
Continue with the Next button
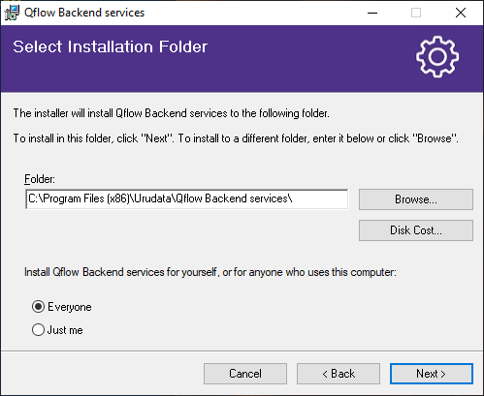coord(432,374)
